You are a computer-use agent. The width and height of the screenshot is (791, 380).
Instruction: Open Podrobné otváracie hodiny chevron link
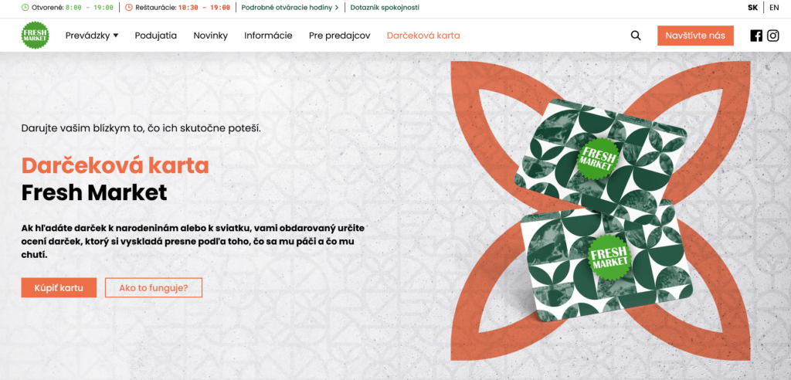pos(290,8)
